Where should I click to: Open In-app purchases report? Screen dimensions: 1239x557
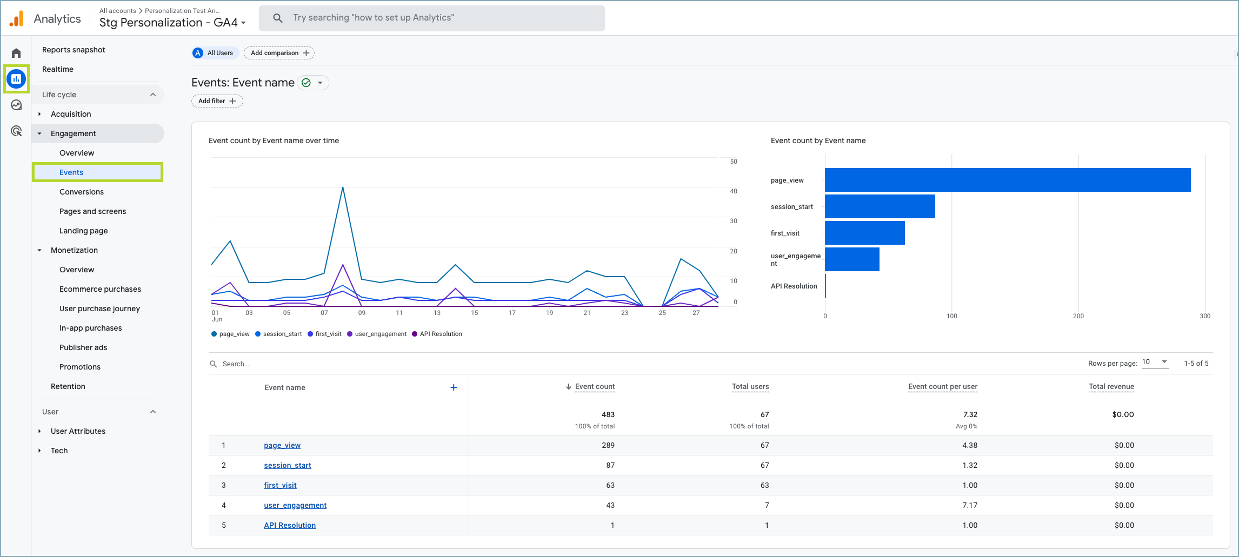pyautogui.click(x=90, y=328)
